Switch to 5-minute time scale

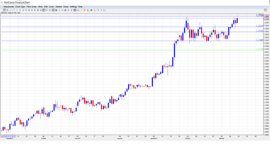pyautogui.click(x=20, y=10)
